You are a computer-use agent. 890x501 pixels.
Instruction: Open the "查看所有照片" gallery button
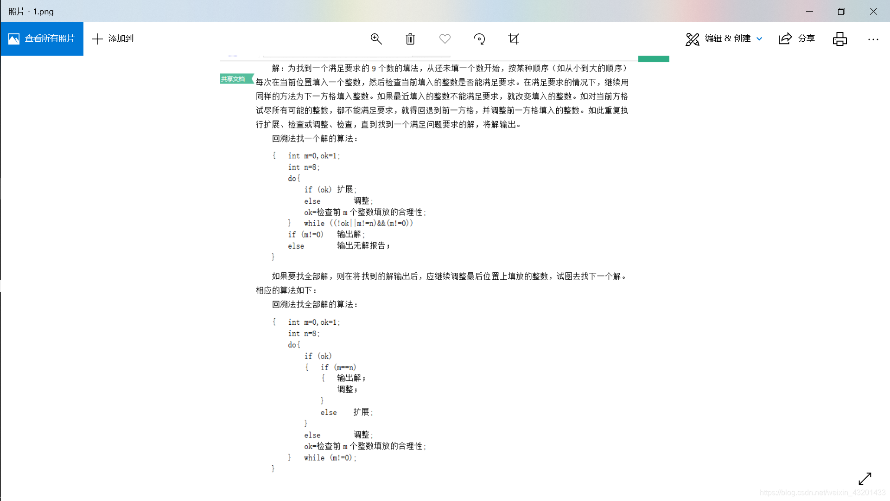tap(42, 39)
